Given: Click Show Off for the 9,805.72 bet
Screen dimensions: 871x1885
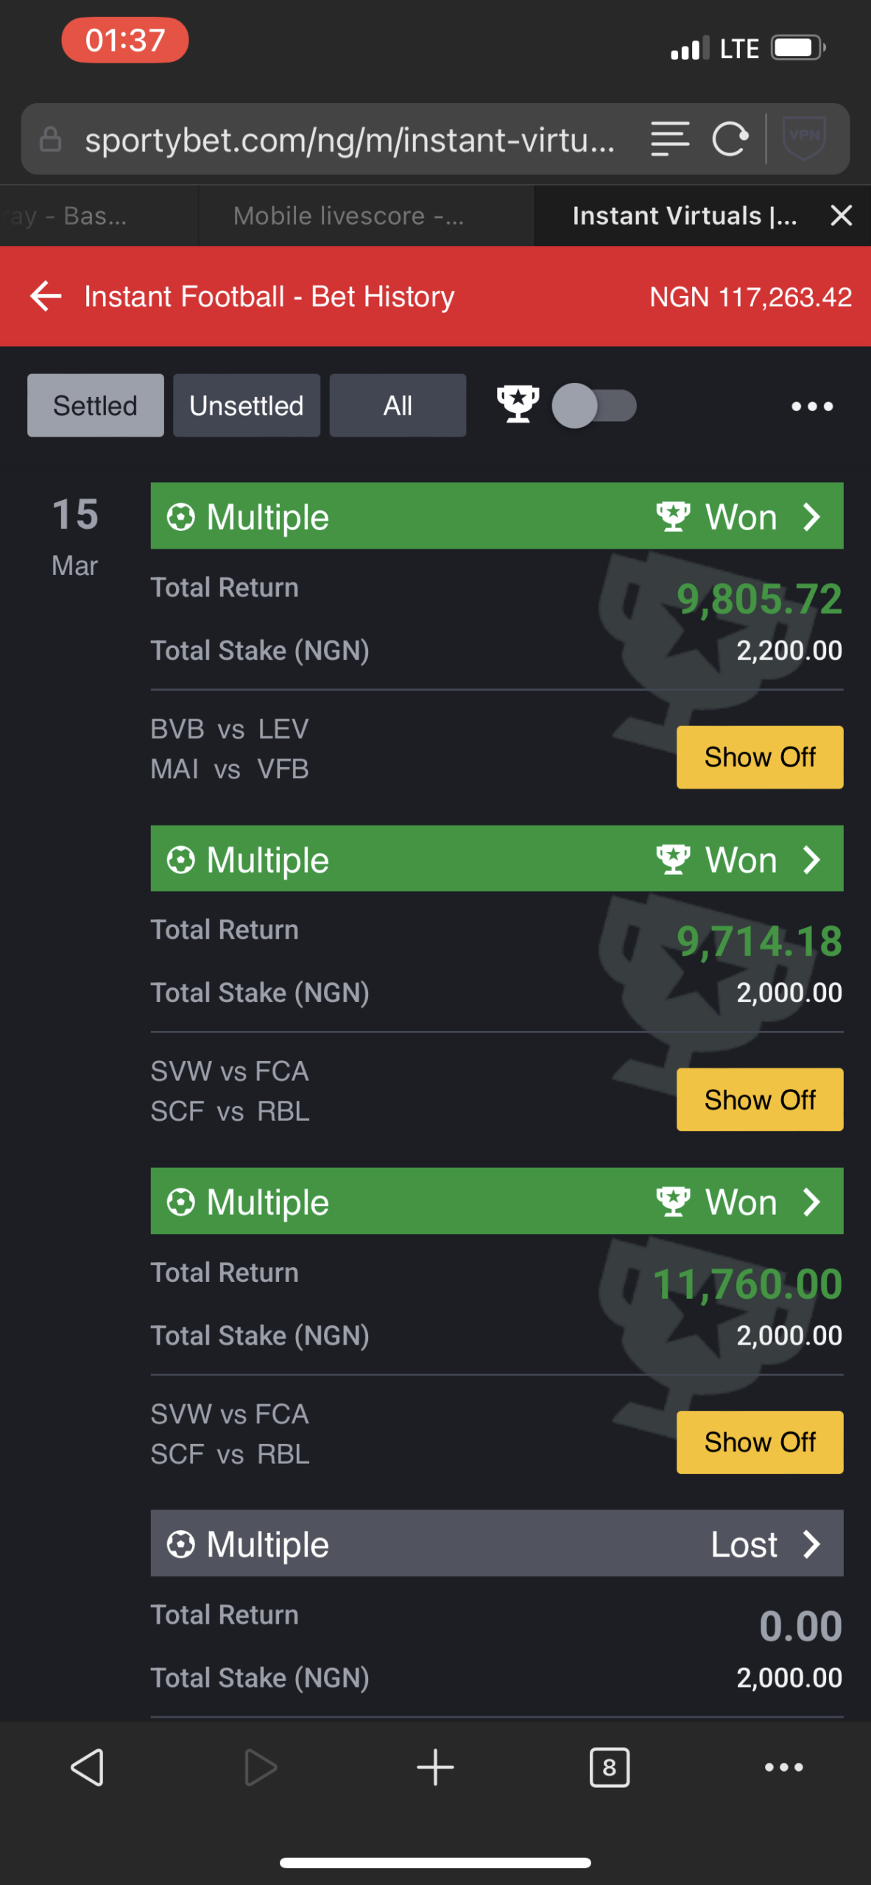Looking at the screenshot, I should pos(760,757).
